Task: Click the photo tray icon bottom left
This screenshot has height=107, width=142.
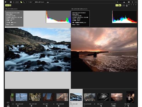Action: [8, 106]
